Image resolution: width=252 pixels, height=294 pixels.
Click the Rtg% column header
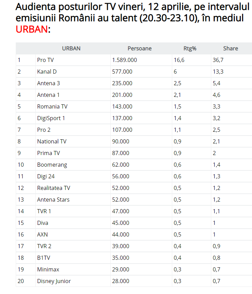(190, 48)
